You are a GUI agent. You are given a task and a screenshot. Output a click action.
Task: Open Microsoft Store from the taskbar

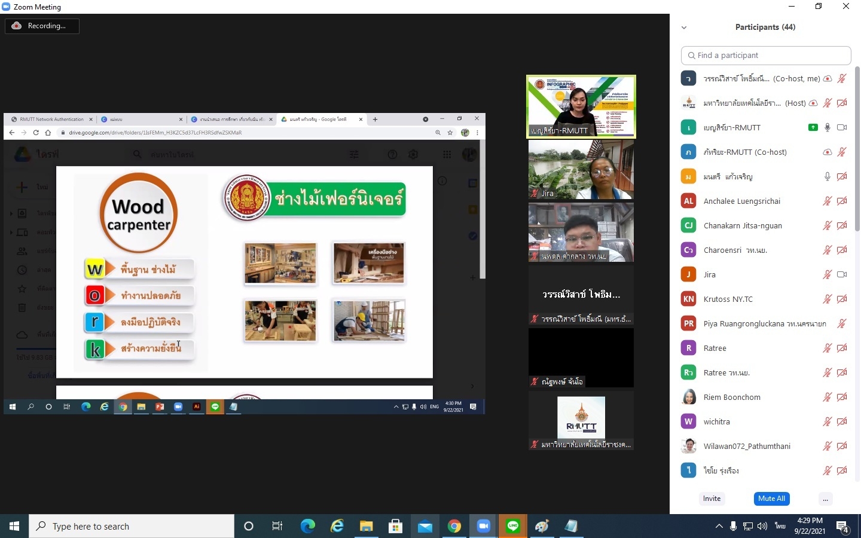[x=395, y=526]
